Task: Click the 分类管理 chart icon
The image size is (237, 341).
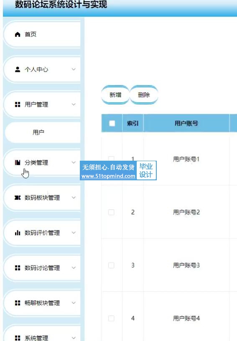Action: click(x=18, y=162)
